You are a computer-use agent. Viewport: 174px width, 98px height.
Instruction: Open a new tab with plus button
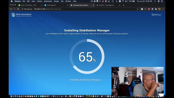(x=123, y=5)
